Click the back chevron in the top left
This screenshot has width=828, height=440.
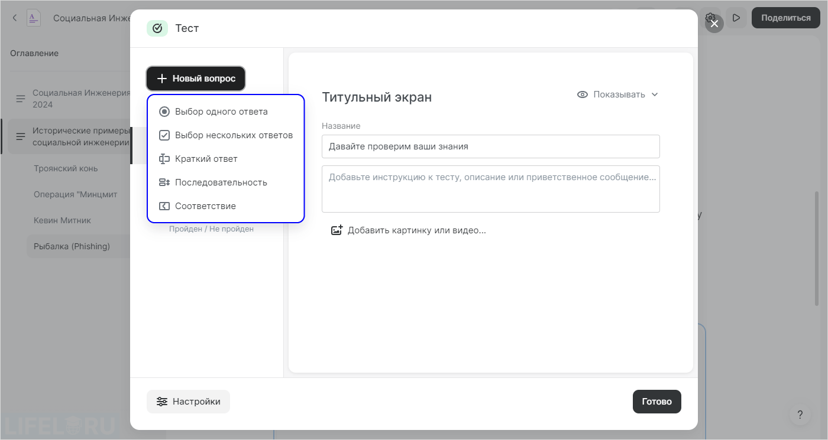(14, 17)
